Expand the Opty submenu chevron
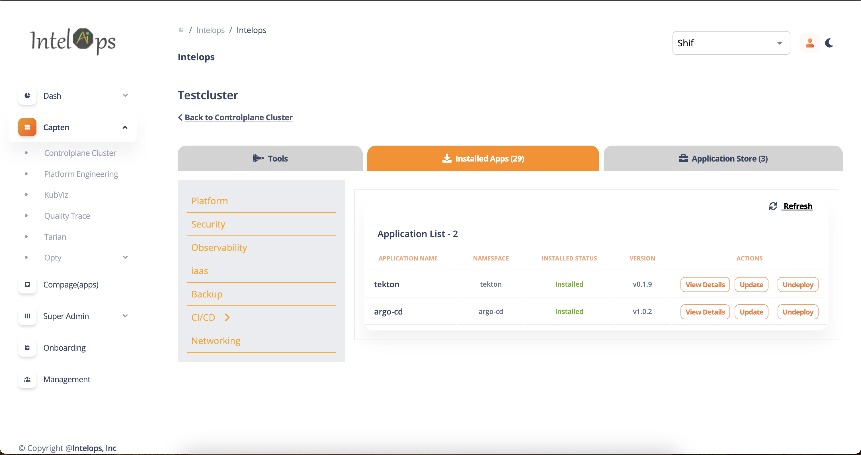Viewport: 861px width, 455px height. pos(125,257)
